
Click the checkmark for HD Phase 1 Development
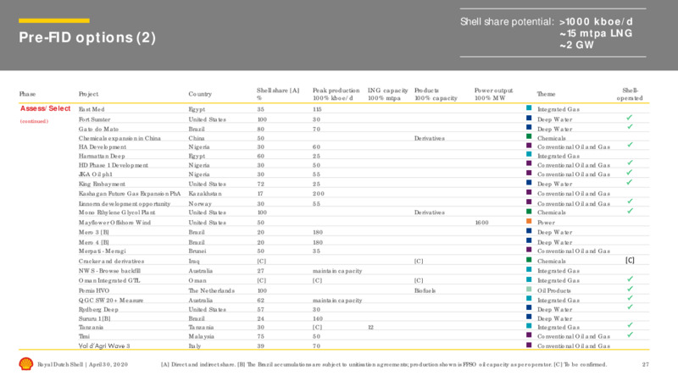pos(630,163)
